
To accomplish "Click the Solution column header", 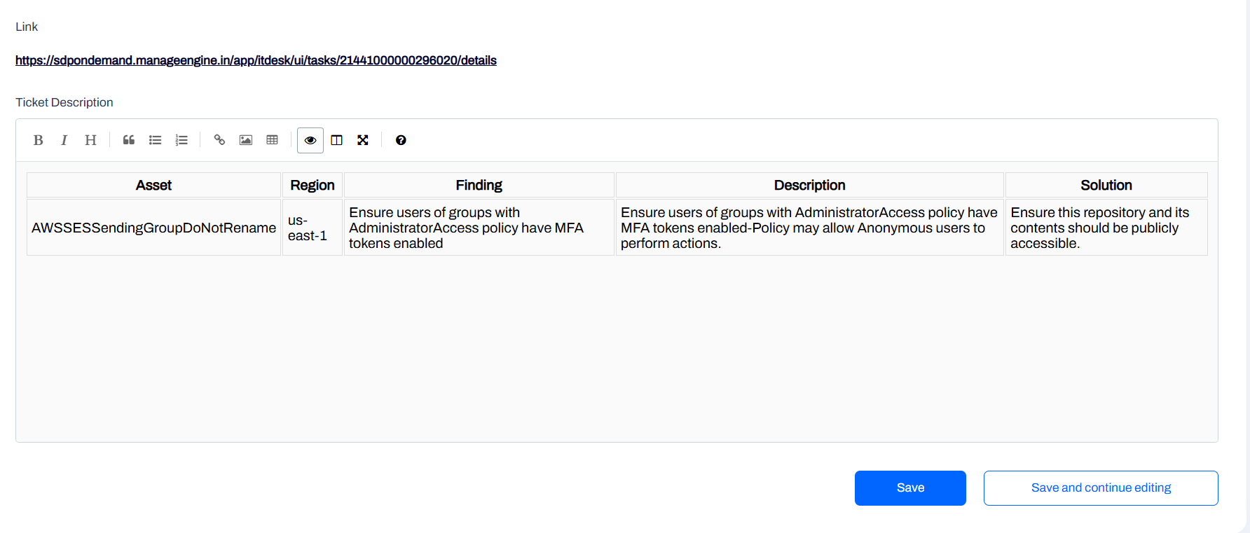I will [x=1106, y=185].
